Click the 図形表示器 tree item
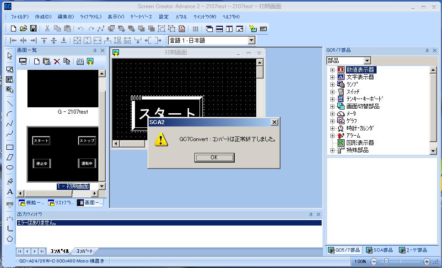 click(x=360, y=143)
